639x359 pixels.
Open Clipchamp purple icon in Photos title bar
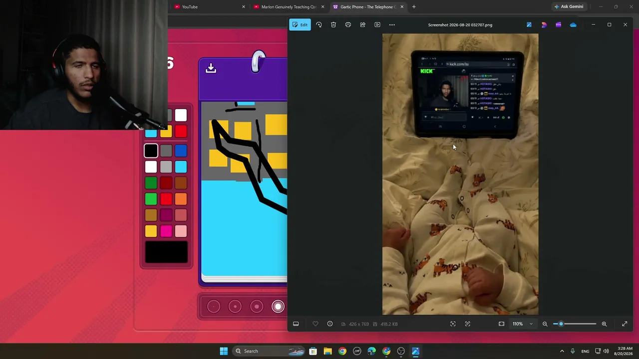click(x=559, y=24)
